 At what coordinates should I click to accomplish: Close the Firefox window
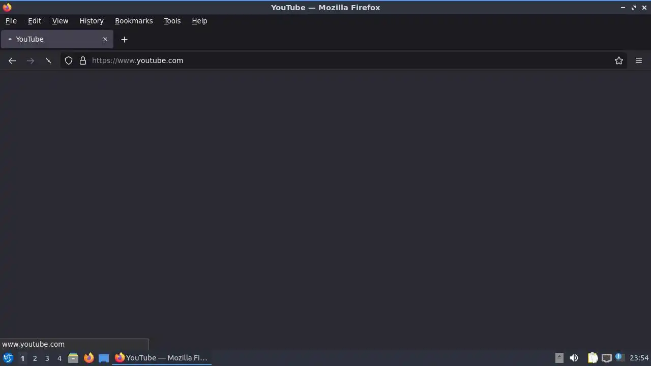pos(644,8)
